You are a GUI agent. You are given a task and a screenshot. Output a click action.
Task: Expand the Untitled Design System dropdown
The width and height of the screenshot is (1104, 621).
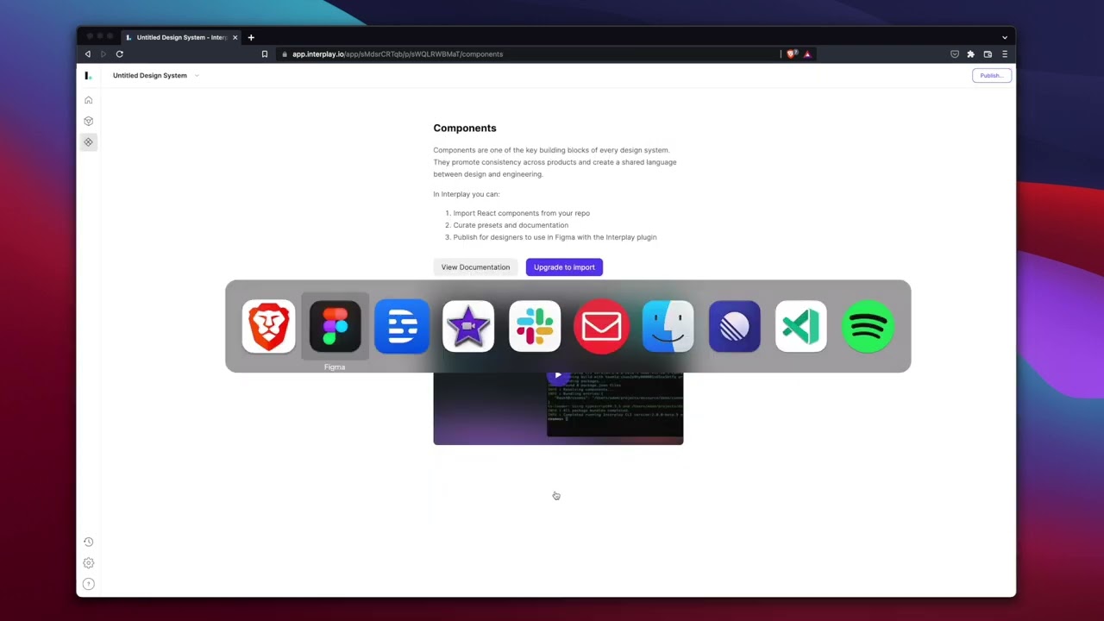click(197, 76)
